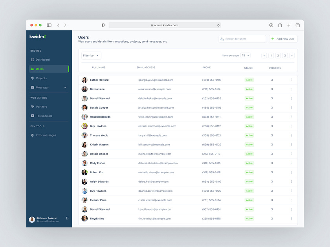Click phone (316) 555-0116
The height and width of the screenshot is (247, 330).
coord(211,172)
